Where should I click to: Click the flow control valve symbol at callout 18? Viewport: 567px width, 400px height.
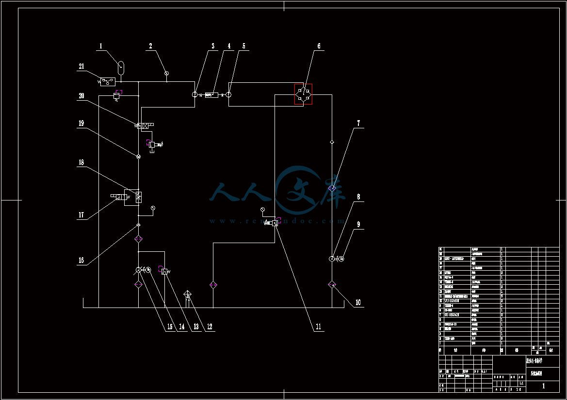[x=139, y=197]
